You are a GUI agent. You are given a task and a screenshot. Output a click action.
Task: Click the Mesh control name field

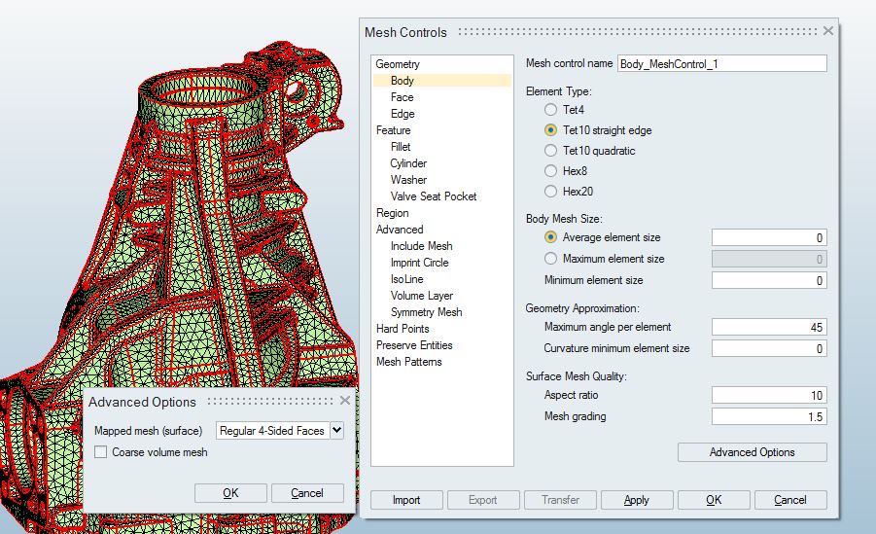click(x=721, y=64)
